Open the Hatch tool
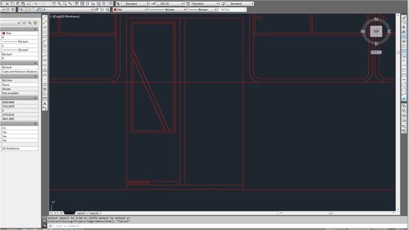Screen dimensions: 409x230 pyautogui.click(x=45, y=84)
